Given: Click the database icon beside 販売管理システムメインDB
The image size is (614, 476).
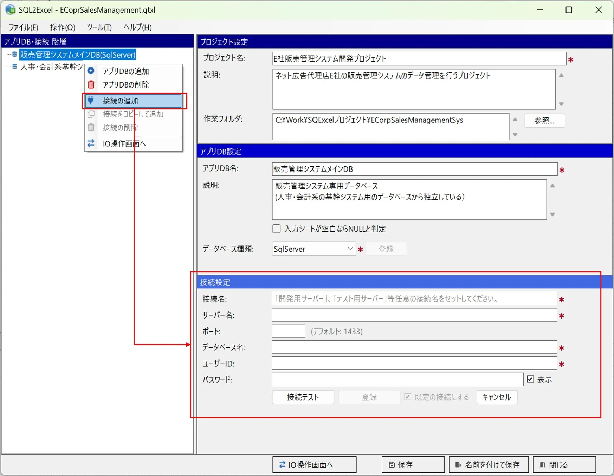Looking at the screenshot, I should point(14,54).
